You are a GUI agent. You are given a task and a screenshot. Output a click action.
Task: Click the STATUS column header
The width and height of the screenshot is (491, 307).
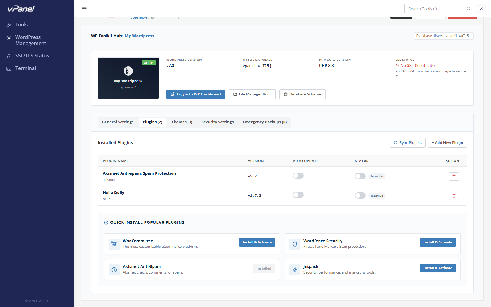[361, 161]
